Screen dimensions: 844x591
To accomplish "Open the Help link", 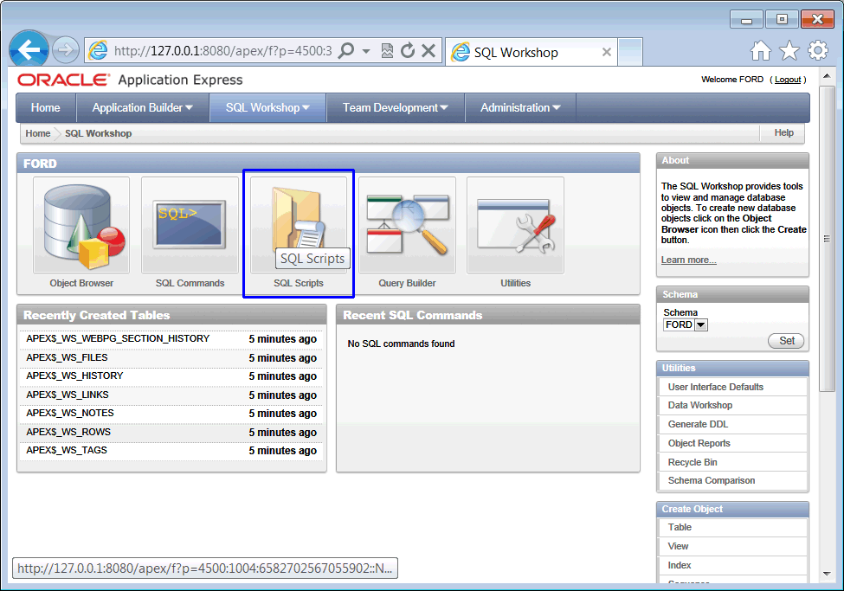I will pyautogui.click(x=783, y=133).
